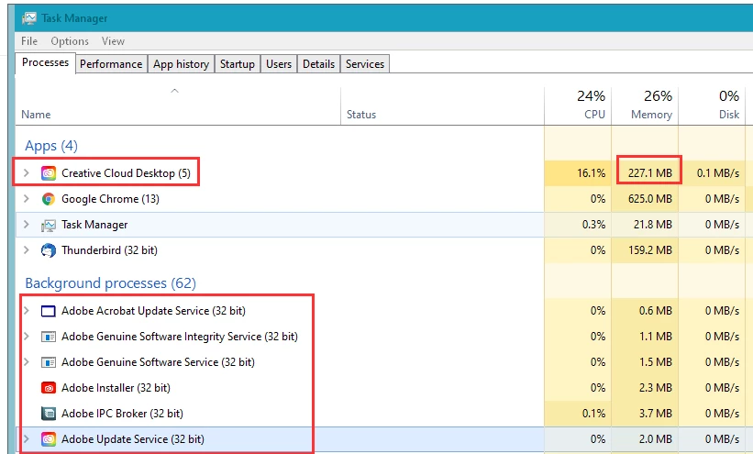Click the 16.1% CPU value
Image resolution: width=753 pixels, height=454 pixels.
click(592, 173)
